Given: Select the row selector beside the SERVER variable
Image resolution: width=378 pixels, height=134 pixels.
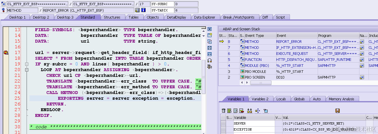Looking at the screenshot, I should pyautogui.click(x=223, y=123).
